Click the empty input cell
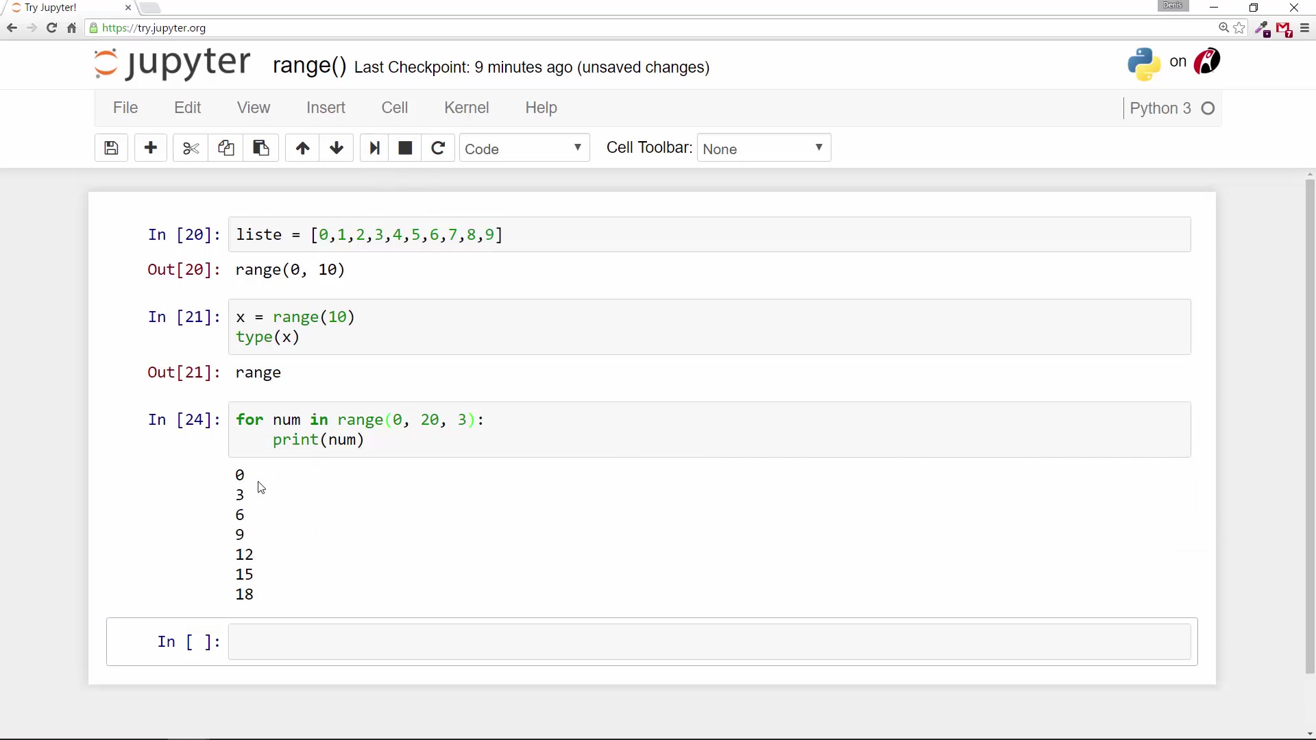This screenshot has height=740, width=1316. click(709, 642)
